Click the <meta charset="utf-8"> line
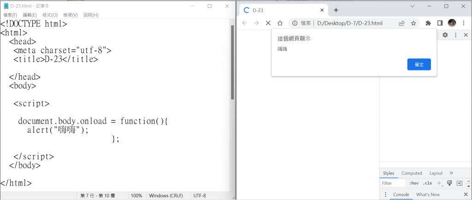The image size is (472, 200). click(x=62, y=50)
